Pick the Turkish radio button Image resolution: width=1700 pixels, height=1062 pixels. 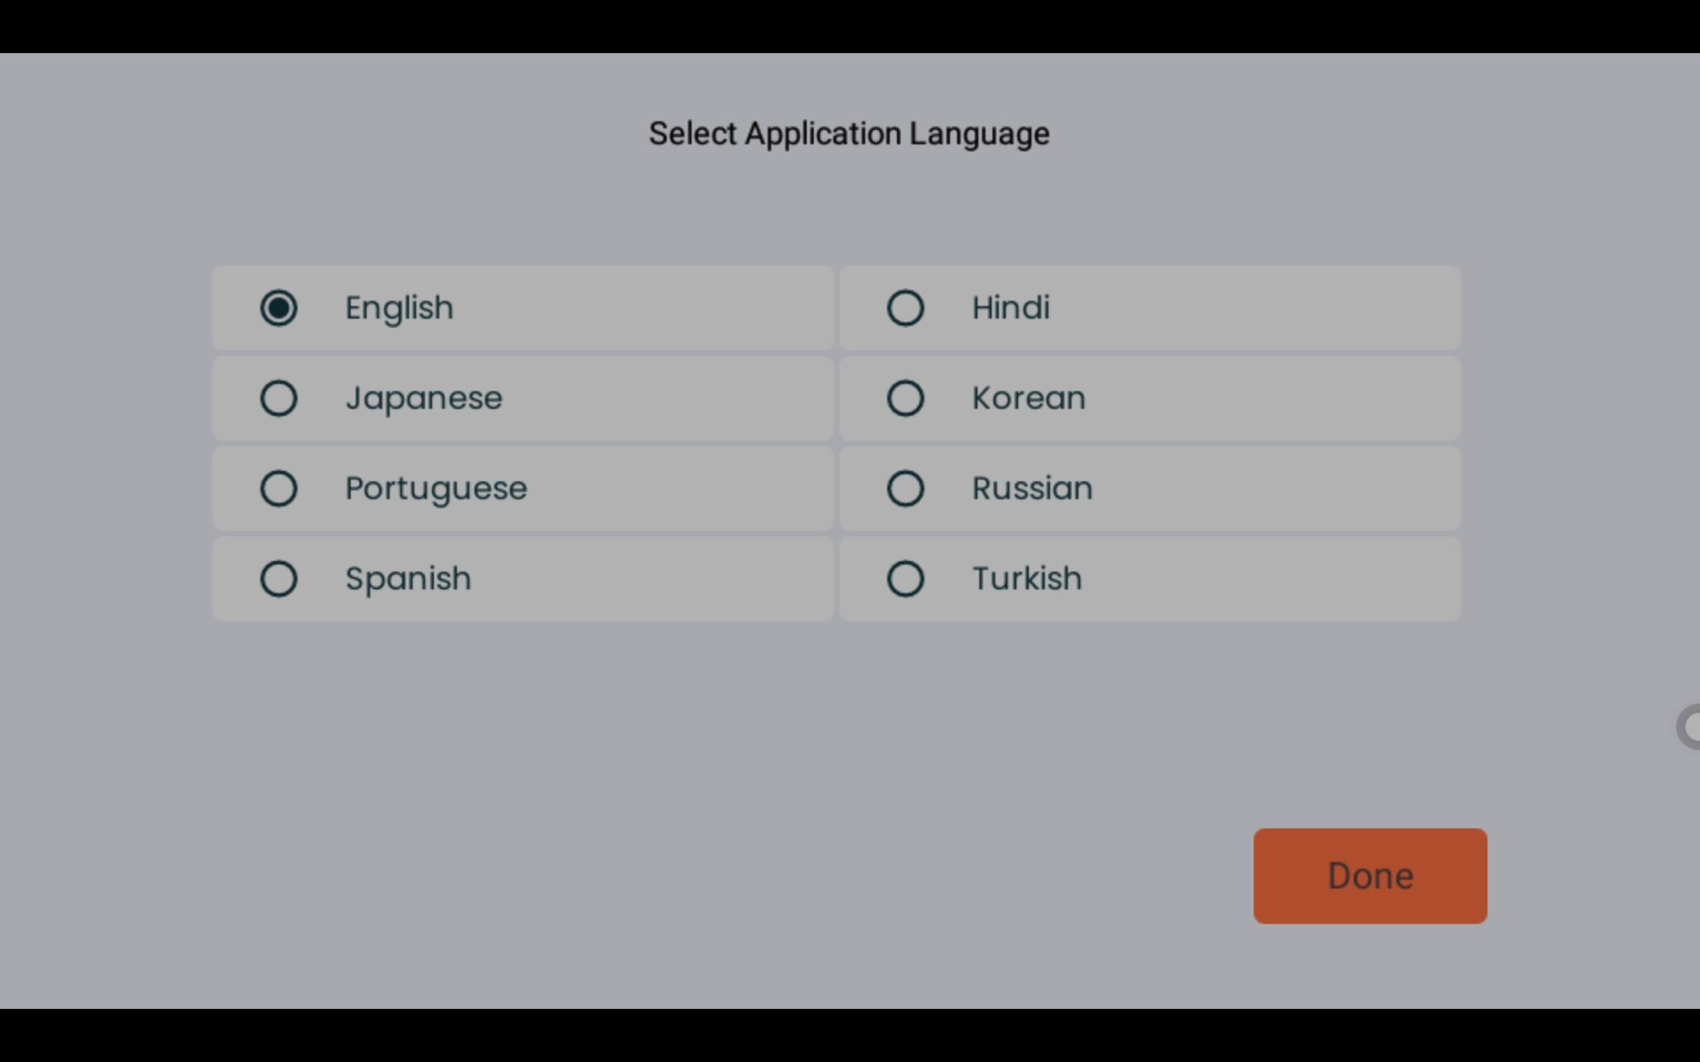coord(905,579)
